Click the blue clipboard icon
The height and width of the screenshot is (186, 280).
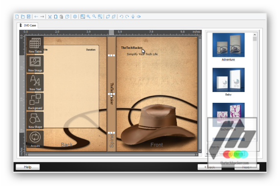56,17
